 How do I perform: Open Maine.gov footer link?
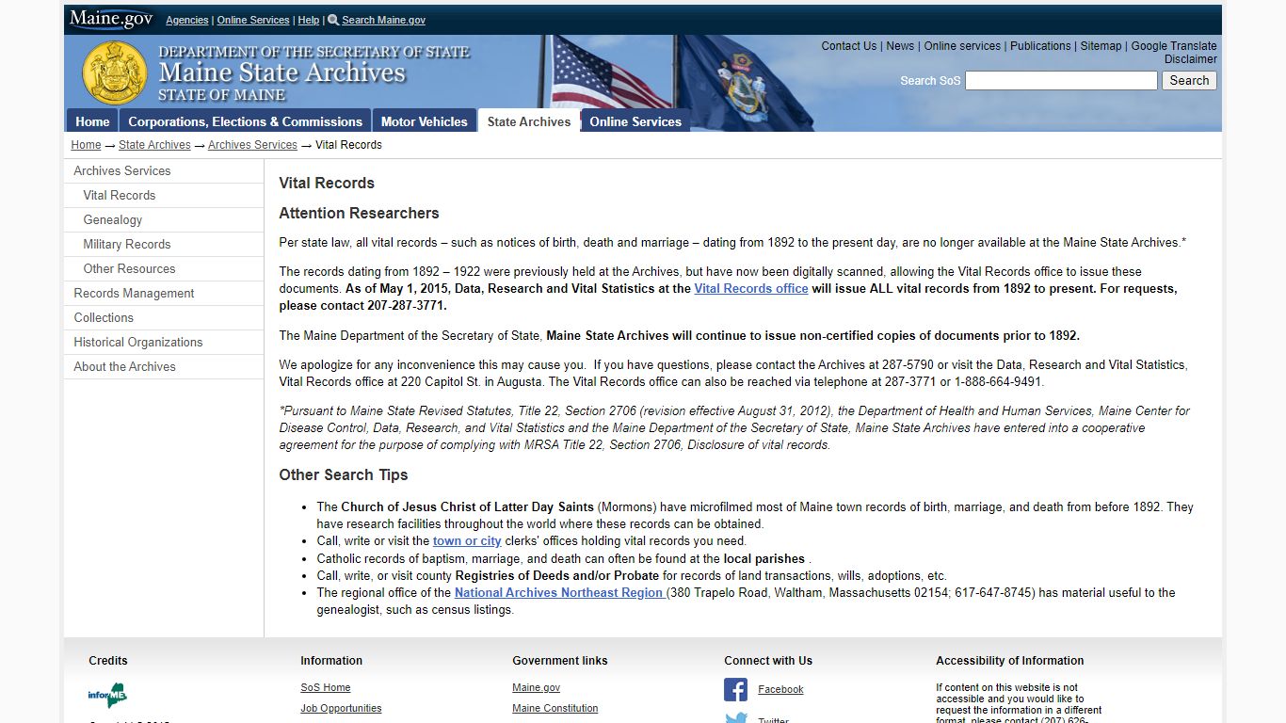point(536,688)
